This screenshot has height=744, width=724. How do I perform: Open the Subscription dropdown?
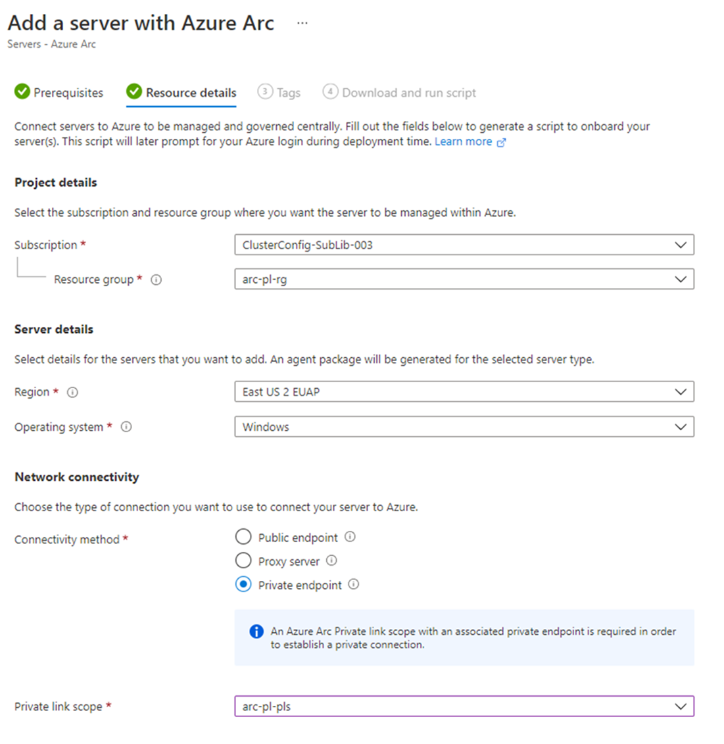click(x=464, y=245)
